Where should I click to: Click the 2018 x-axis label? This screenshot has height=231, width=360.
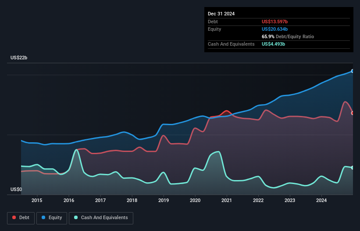pyautogui.click(x=132, y=200)
